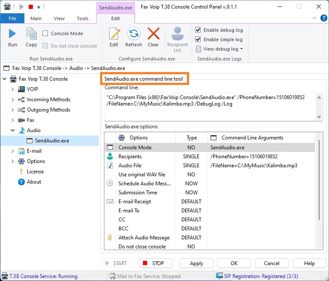Switch to Main ribbon tab

(36, 18)
